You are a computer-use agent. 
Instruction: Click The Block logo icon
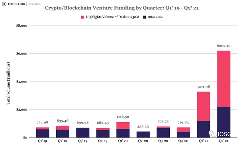4,4
